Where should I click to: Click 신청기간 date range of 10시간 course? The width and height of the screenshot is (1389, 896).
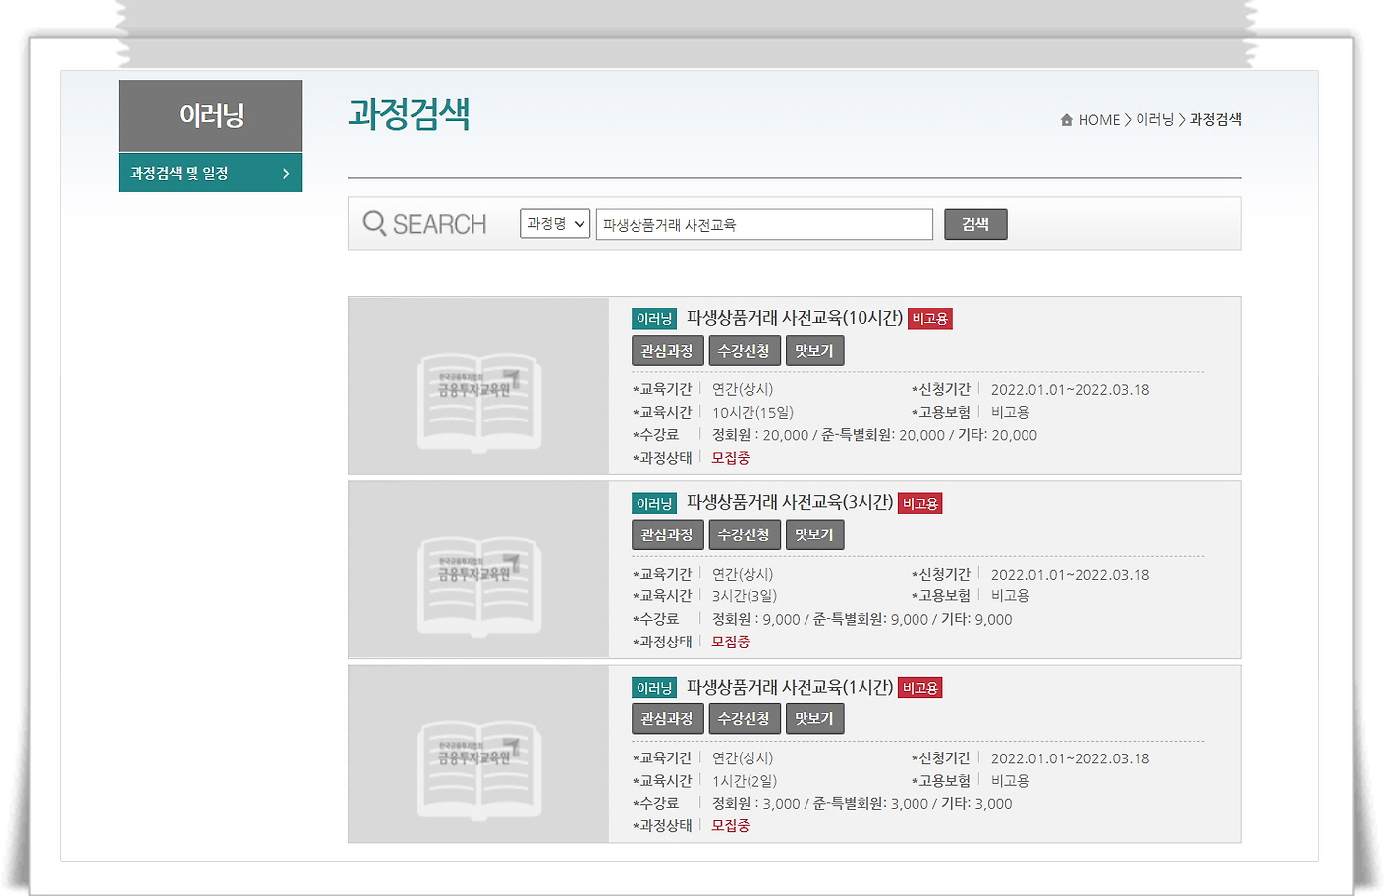[x=1070, y=390]
